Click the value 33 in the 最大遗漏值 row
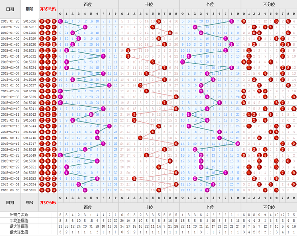The height and width of the screenshot is (236, 297). click(x=116, y=226)
